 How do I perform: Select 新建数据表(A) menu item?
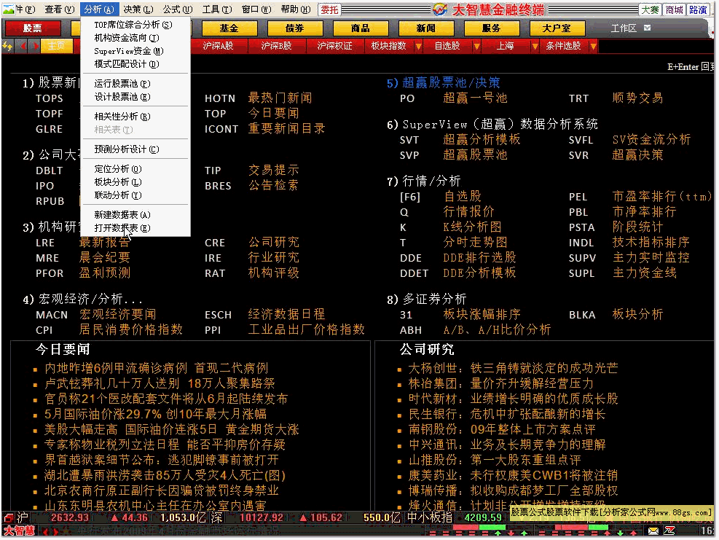click(x=135, y=215)
